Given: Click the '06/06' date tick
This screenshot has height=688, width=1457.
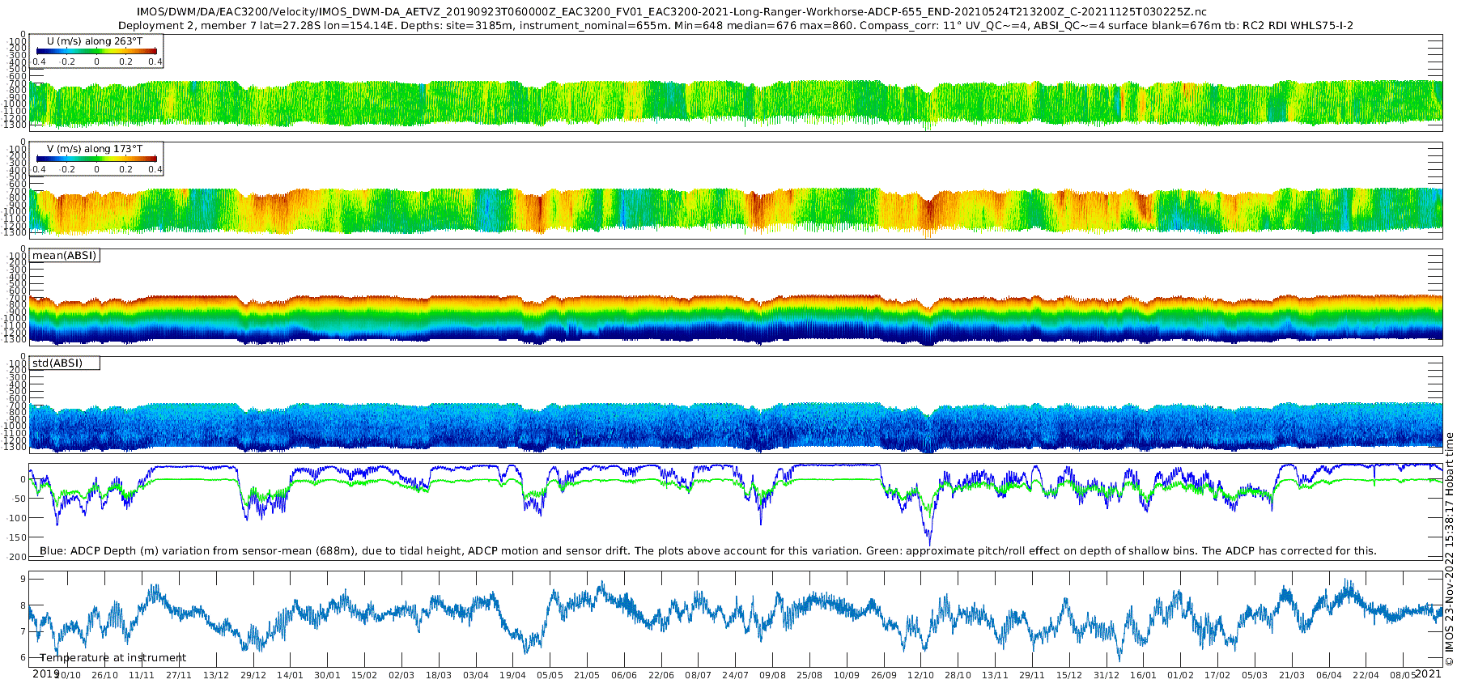Looking at the screenshot, I should [624, 675].
